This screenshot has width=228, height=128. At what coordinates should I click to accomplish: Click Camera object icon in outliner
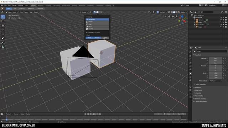click(x=197, y=20)
